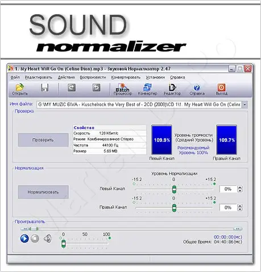Minimize the Звуковой Нормализатор window

[x=231, y=69]
